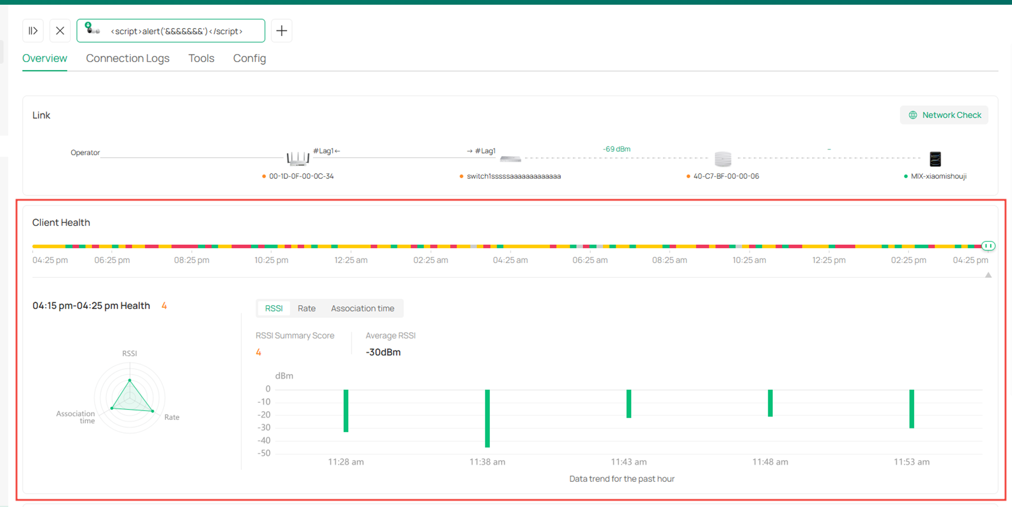Click the MIX-xiaomishouji client device icon
The height and width of the screenshot is (507, 1012).
click(935, 159)
